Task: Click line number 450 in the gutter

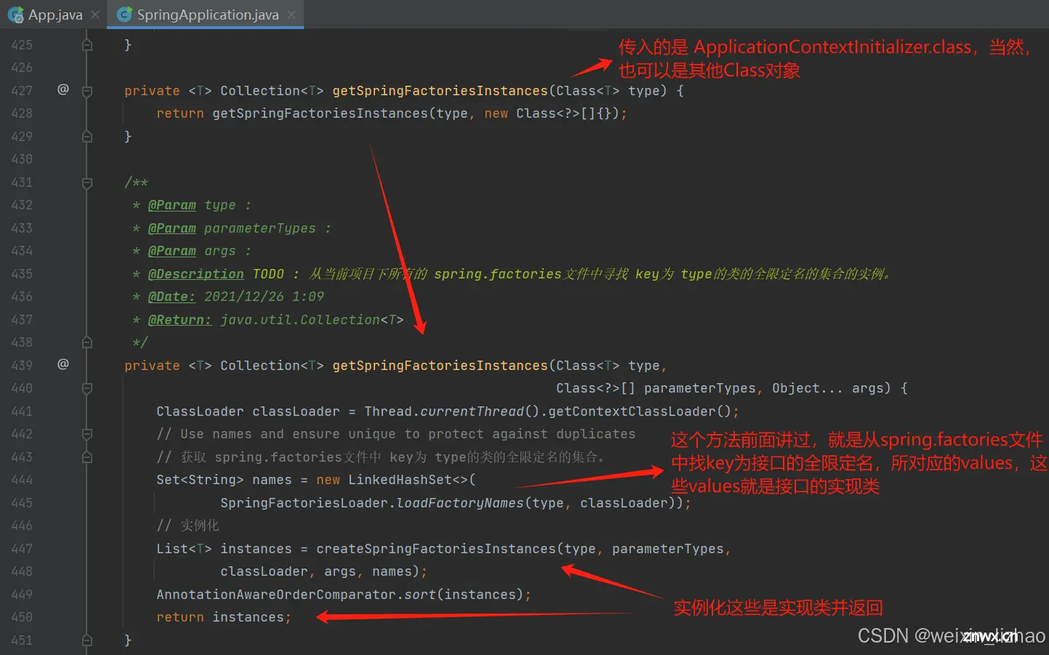Action: [22, 617]
